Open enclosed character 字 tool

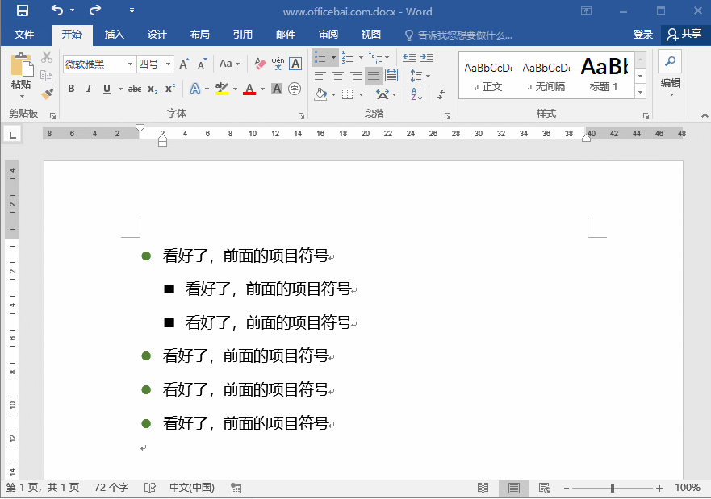tap(295, 89)
